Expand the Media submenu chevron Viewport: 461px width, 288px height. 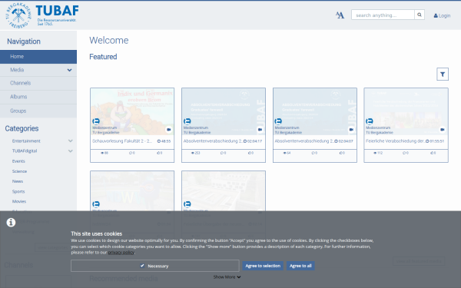69,70
